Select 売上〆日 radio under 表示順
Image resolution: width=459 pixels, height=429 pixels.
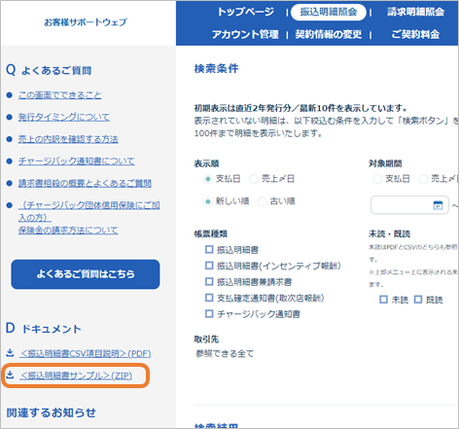pos(254,179)
